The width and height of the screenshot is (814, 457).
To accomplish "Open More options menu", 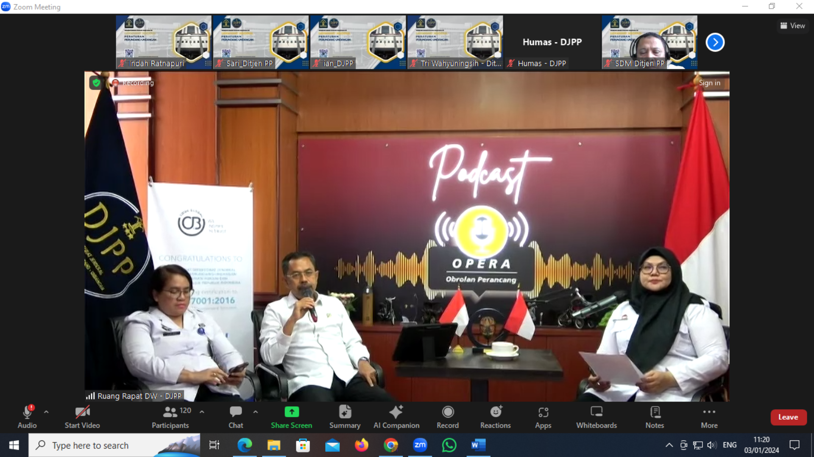I will 709,417.
